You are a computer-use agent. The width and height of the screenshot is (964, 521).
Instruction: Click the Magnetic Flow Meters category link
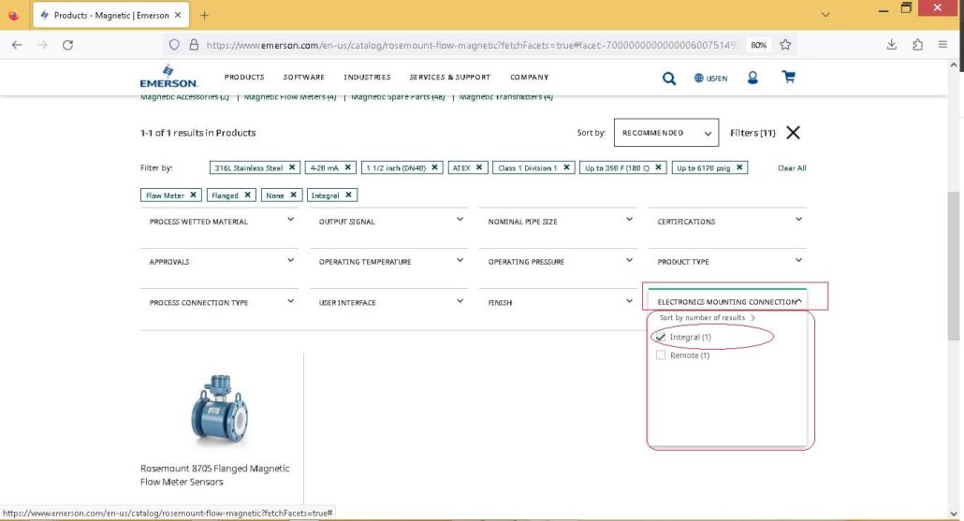pos(290,97)
